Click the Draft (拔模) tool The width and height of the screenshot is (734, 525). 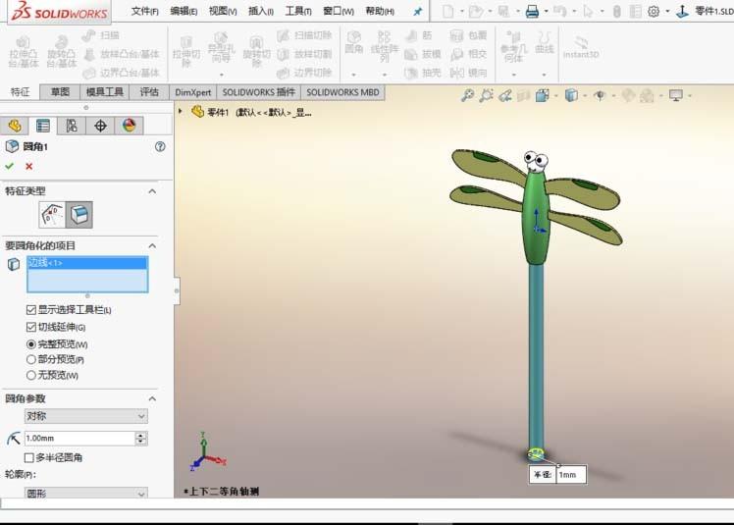point(423,54)
